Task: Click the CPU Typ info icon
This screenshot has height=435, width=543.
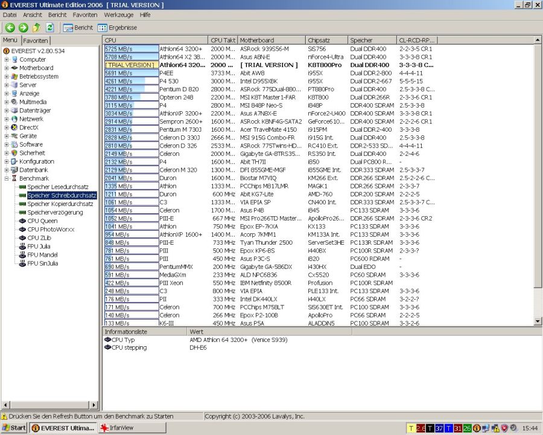Action: pyautogui.click(x=108, y=340)
